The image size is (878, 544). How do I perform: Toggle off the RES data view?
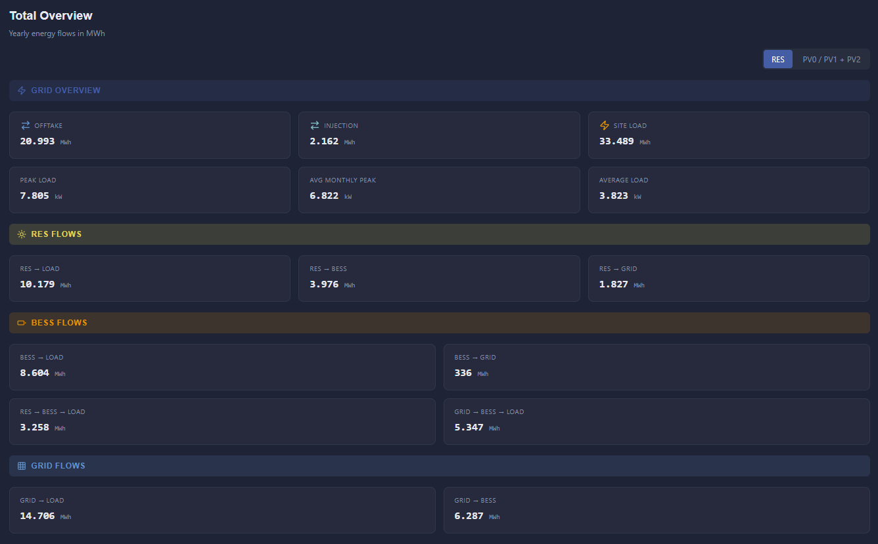coord(777,58)
